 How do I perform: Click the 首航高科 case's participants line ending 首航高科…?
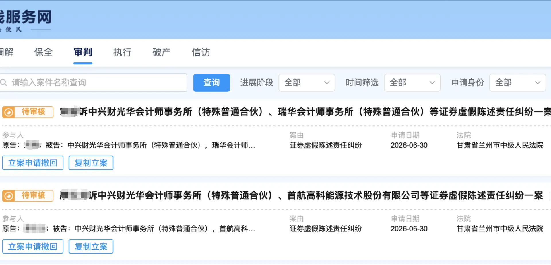pos(129,229)
